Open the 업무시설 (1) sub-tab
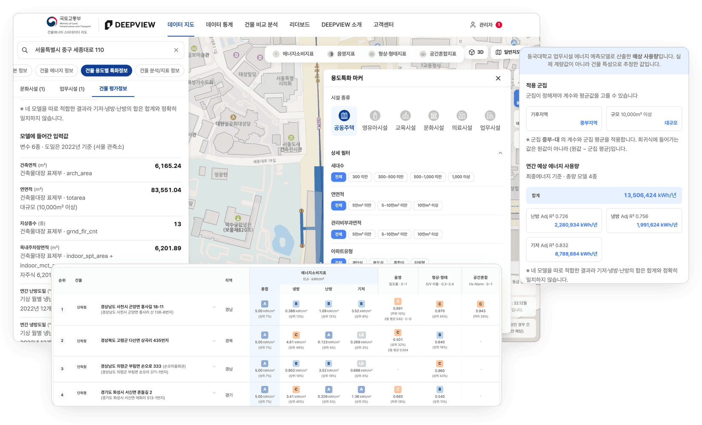 click(72, 89)
